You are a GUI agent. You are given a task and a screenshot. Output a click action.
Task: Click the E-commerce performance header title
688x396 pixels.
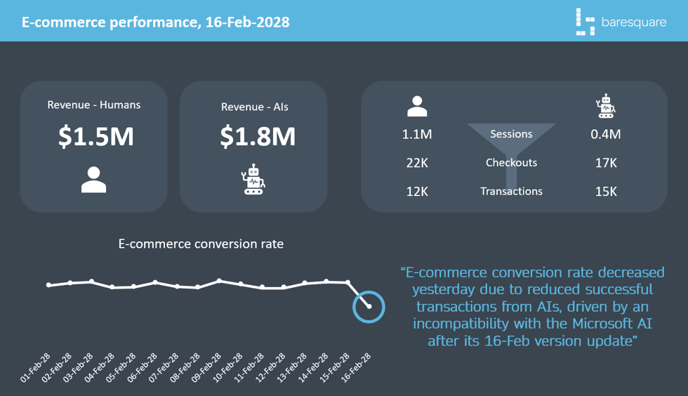coord(155,22)
